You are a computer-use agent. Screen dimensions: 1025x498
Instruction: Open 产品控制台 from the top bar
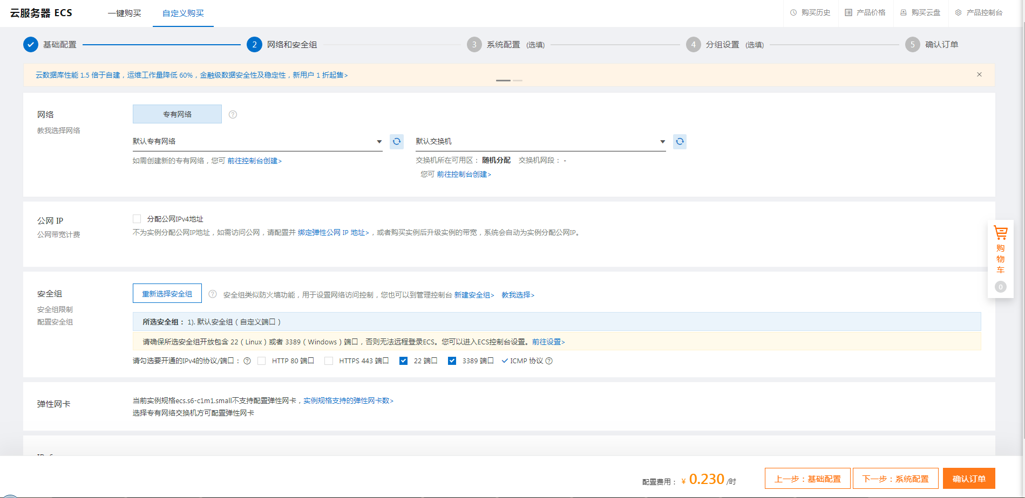click(979, 12)
